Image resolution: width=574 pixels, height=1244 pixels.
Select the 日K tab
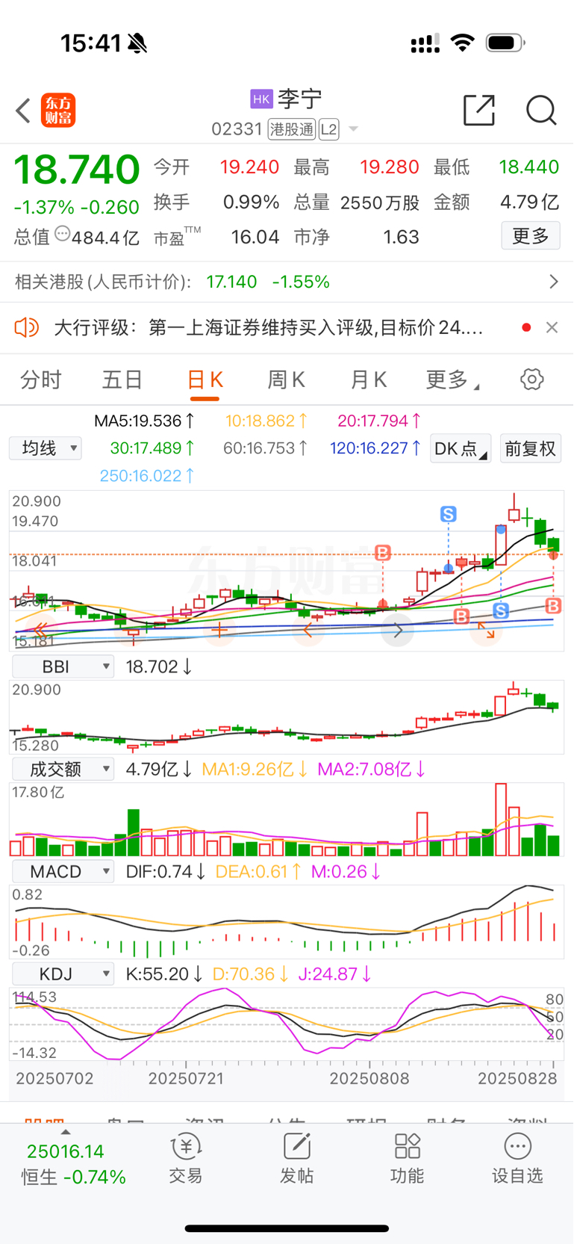tap(205, 380)
